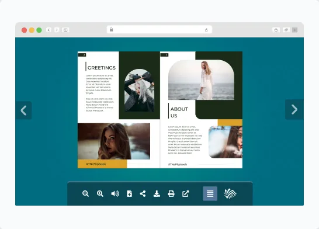
Task: Click the ABOUT US heading
Action: point(179,113)
